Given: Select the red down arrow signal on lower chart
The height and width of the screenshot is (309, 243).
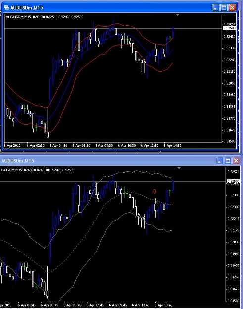Looking at the screenshot, I should tap(155, 191).
